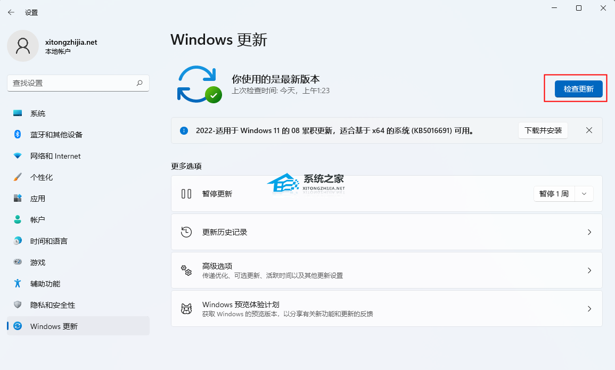Open 游戏 settings via the Xbox icon

click(x=15, y=262)
